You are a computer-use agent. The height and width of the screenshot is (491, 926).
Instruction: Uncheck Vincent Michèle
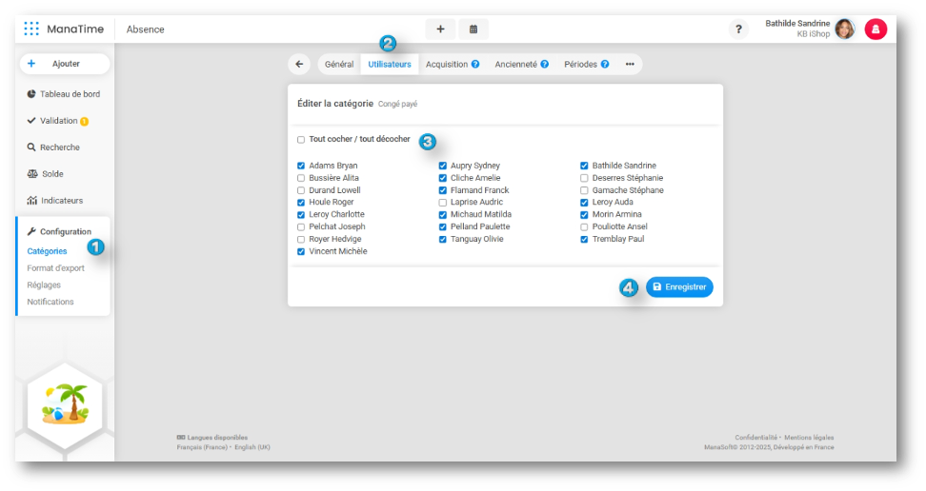301,251
